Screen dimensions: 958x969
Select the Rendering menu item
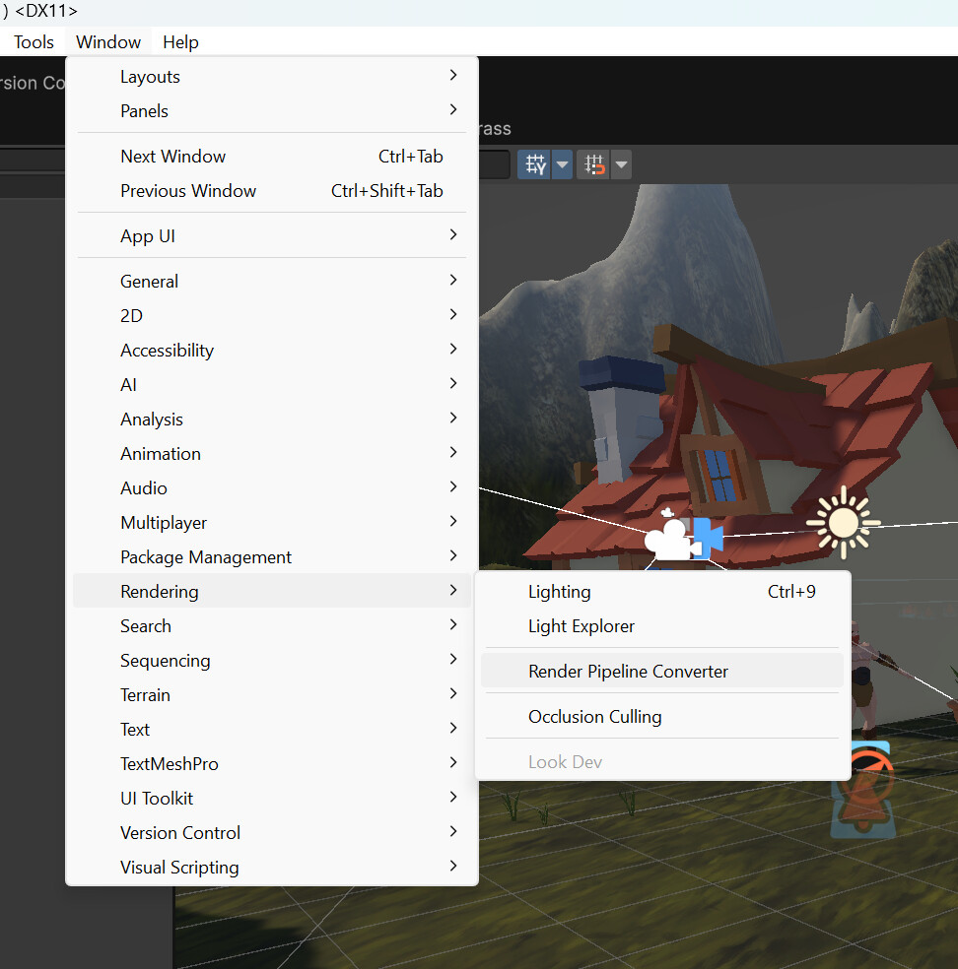272,592
